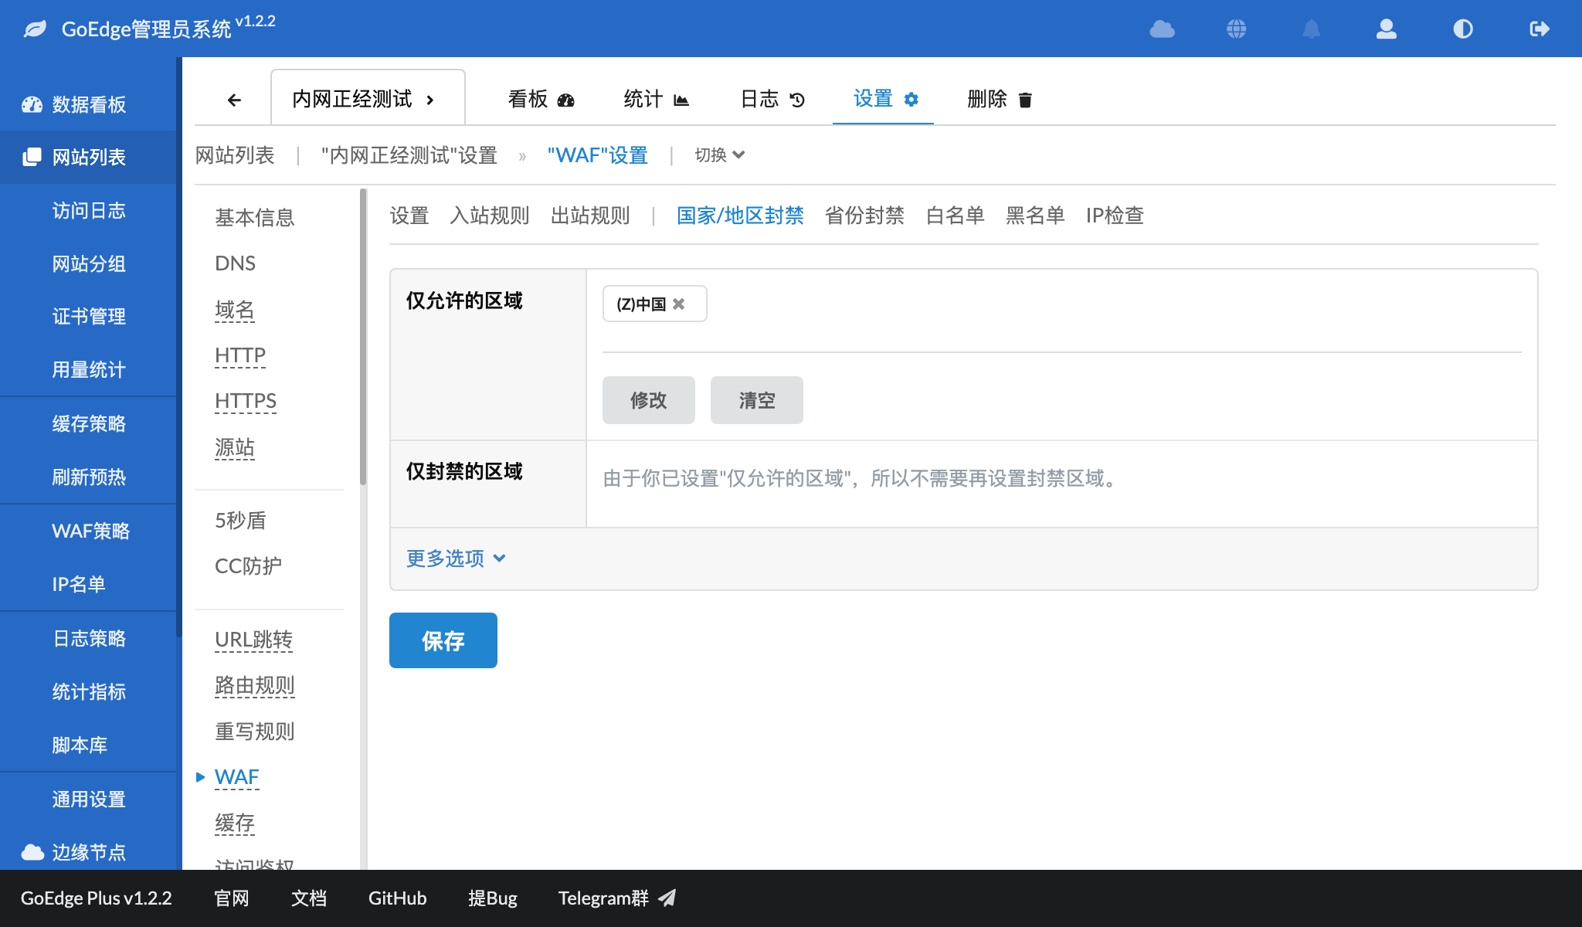Select 路由规则 in settings menu

255,685
